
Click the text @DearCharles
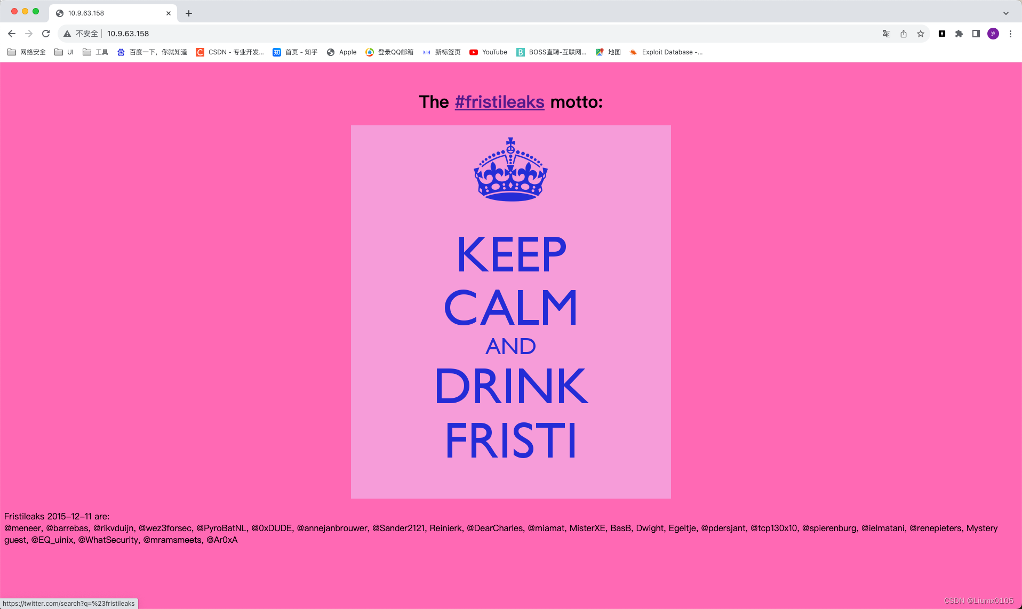click(x=494, y=528)
